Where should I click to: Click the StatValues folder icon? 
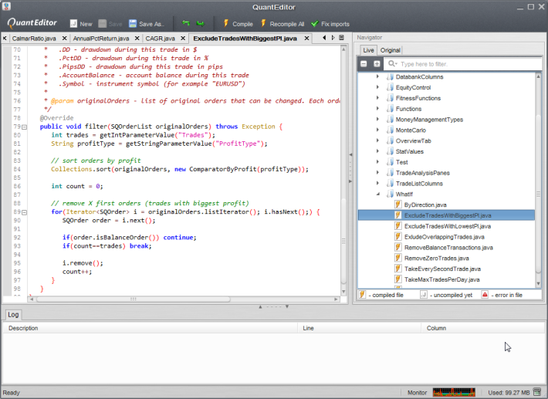[x=390, y=151]
